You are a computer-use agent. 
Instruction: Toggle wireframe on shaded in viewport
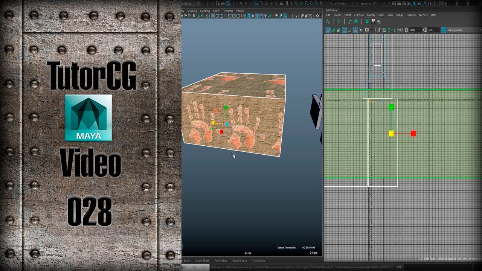[257, 16]
